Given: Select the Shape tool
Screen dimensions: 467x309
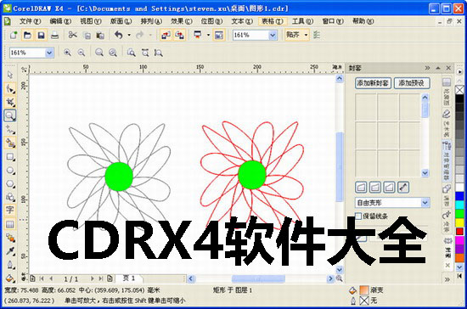Looking at the screenshot, I should (x=10, y=89).
